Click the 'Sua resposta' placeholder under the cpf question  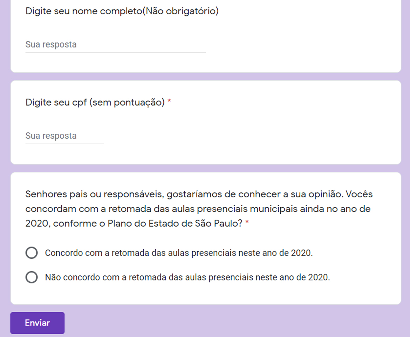51,136
